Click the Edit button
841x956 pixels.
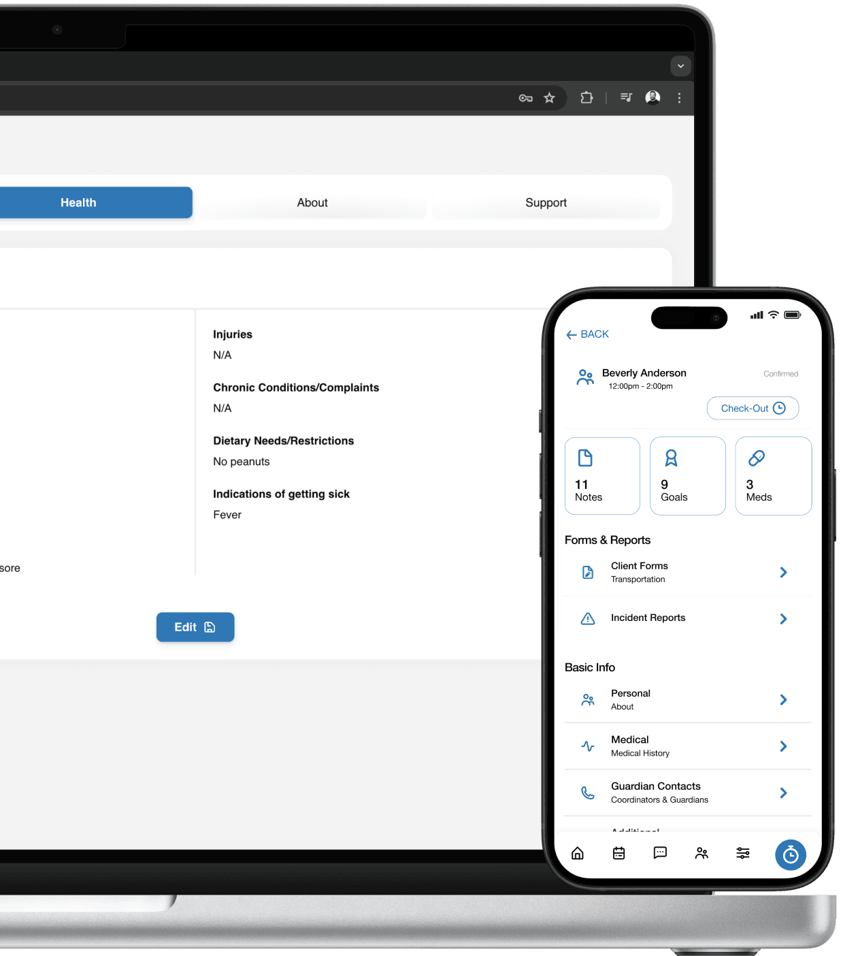click(195, 627)
